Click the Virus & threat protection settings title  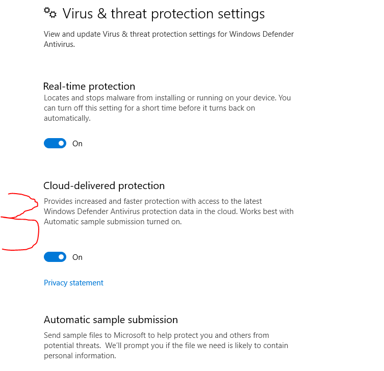pyautogui.click(x=164, y=13)
